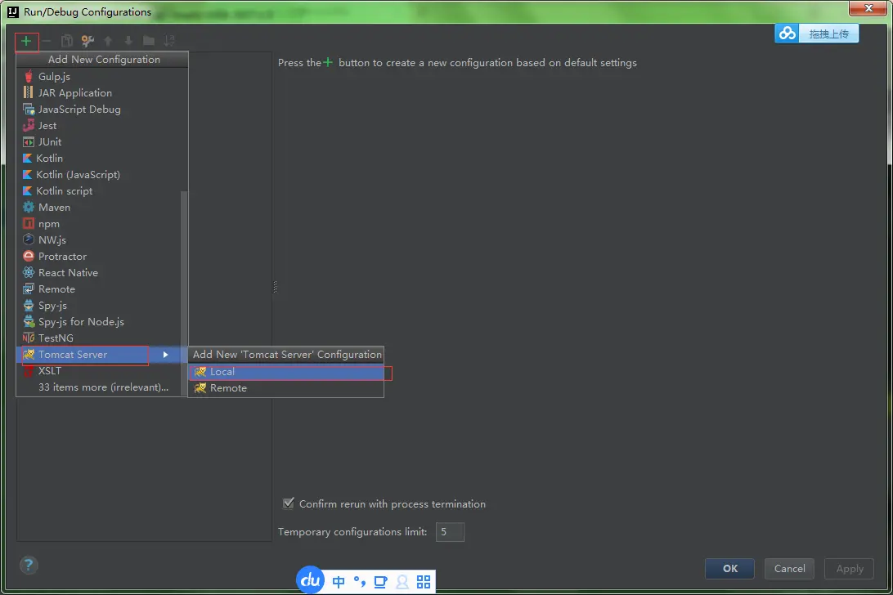Click the Apply button
This screenshot has width=893, height=595.
[x=849, y=568]
